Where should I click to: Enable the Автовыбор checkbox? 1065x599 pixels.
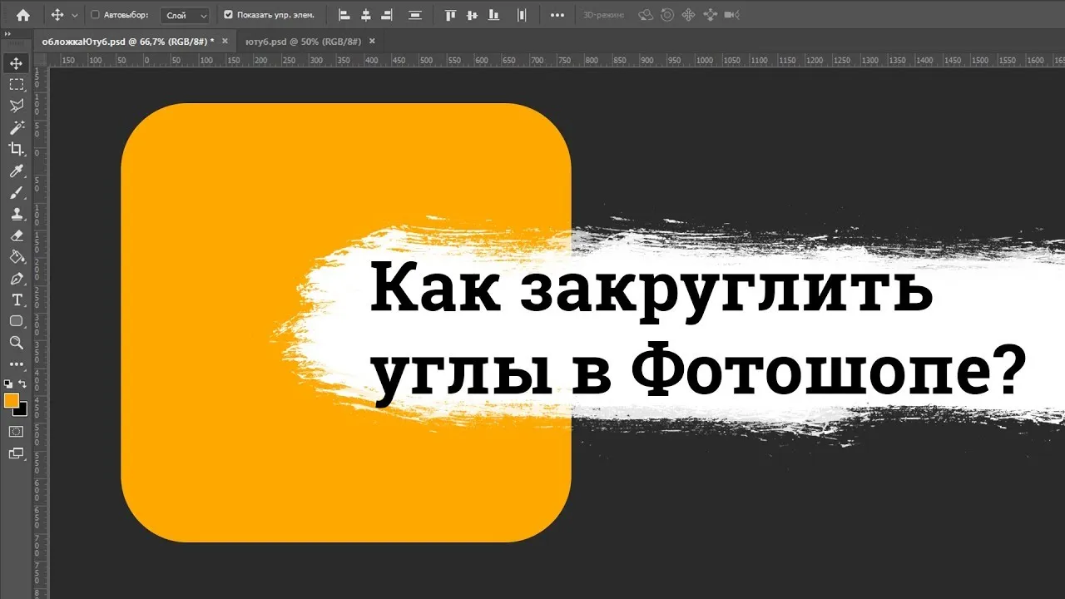tap(94, 15)
